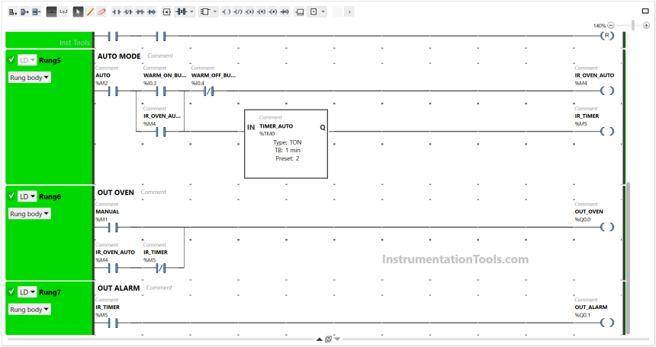Insert a normally open contact
The image size is (656, 347).
tap(117, 12)
